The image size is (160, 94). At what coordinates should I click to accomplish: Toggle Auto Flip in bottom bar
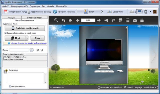[103, 87]
